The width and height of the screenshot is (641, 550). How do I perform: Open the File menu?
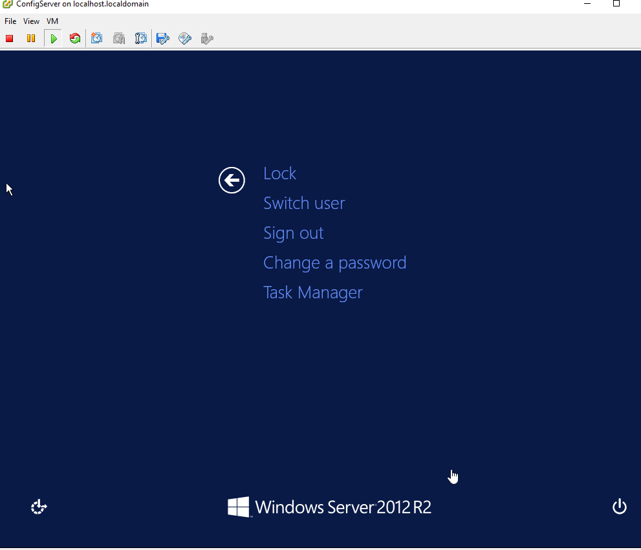click(10, 21)
